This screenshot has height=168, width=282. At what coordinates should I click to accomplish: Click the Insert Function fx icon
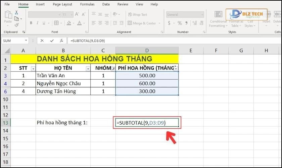tap(61, 40)
